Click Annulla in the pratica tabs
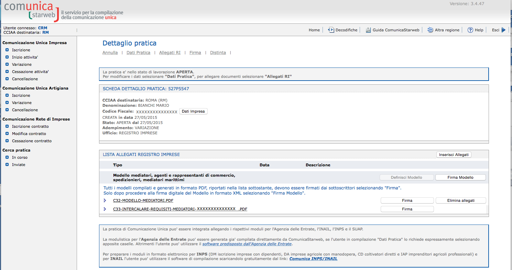Screen dimensions: 512x270 coord(110,53)
